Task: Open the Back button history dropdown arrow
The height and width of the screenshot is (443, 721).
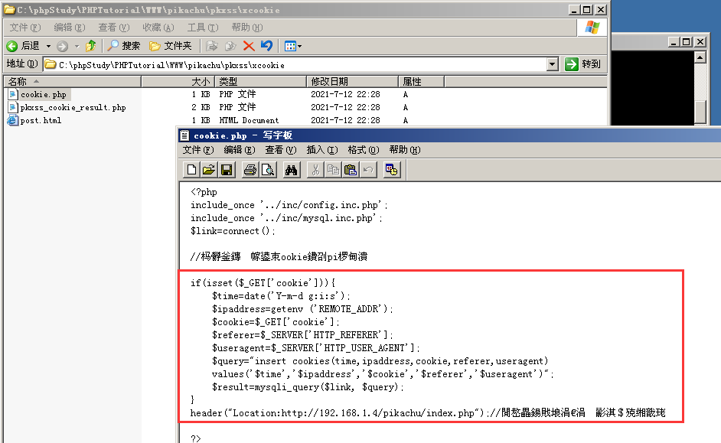Action: click(x=48, y=46)
